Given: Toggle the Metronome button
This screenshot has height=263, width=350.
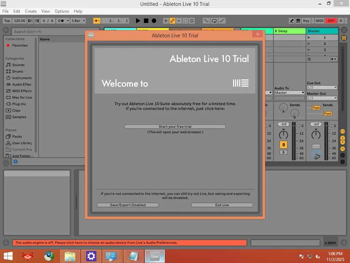Looking at the screenshot, I should click(x=61, y=21).
